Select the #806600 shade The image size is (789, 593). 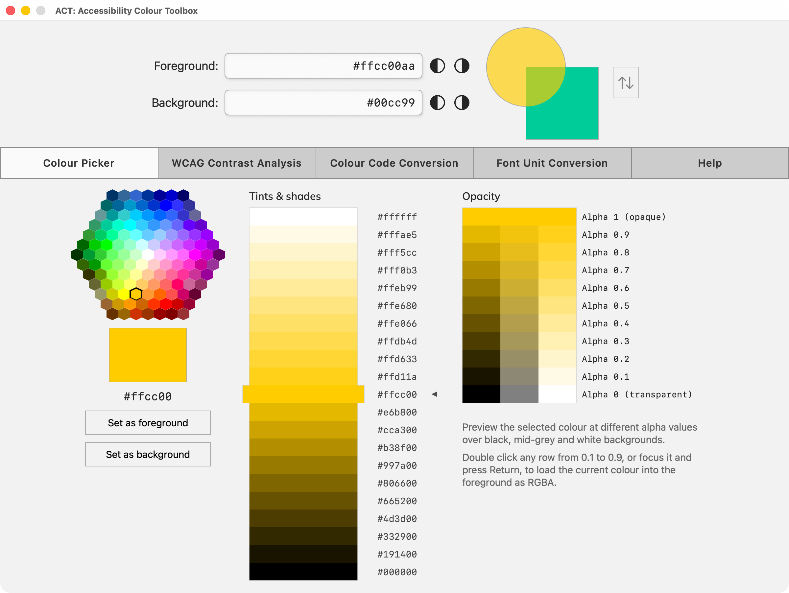(303, 483)
